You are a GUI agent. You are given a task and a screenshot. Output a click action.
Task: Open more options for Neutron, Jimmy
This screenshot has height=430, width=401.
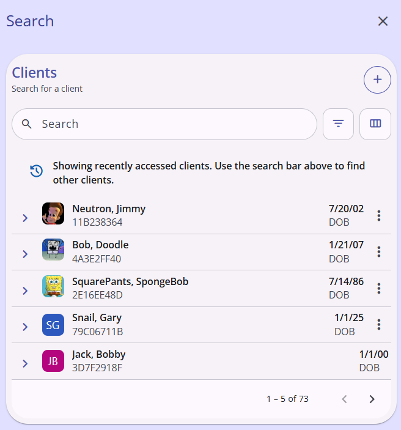tap(379, 215)
